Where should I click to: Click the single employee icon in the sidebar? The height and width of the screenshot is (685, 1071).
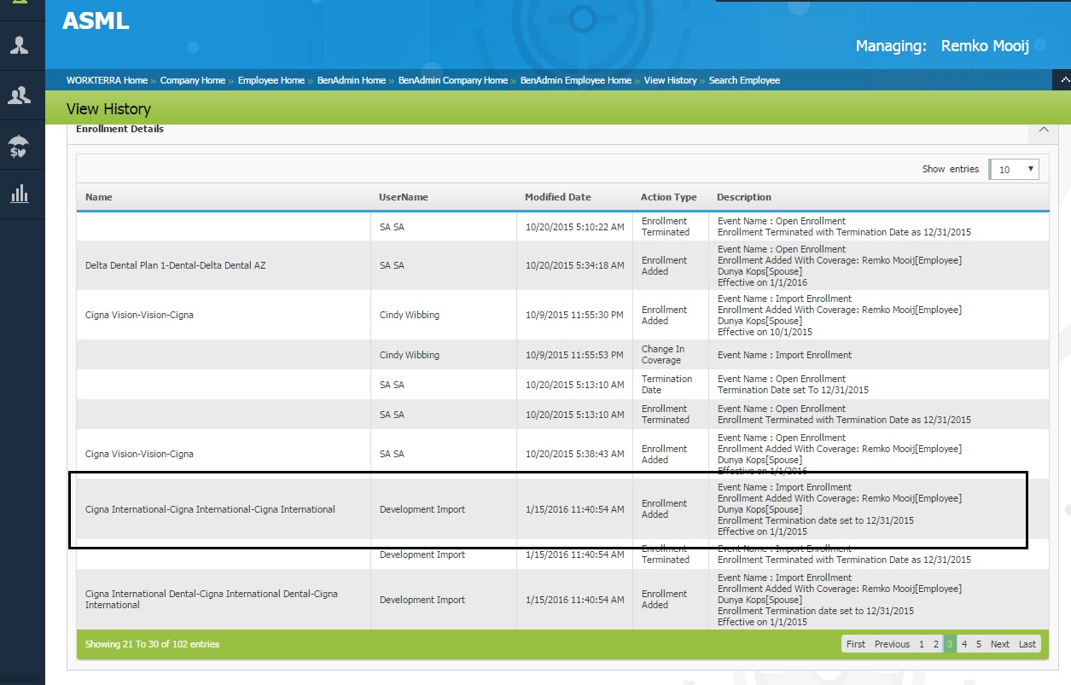(x=19, y=46)
